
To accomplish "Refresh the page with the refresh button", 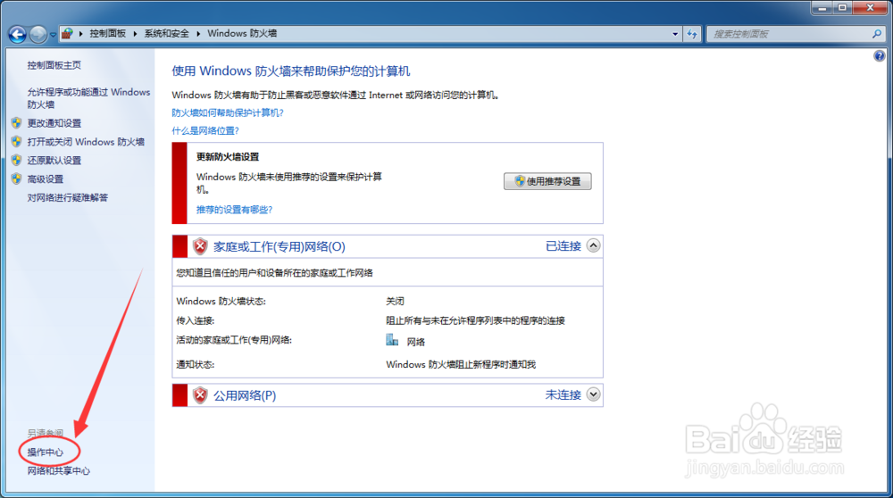I will [x=692, y=34].
